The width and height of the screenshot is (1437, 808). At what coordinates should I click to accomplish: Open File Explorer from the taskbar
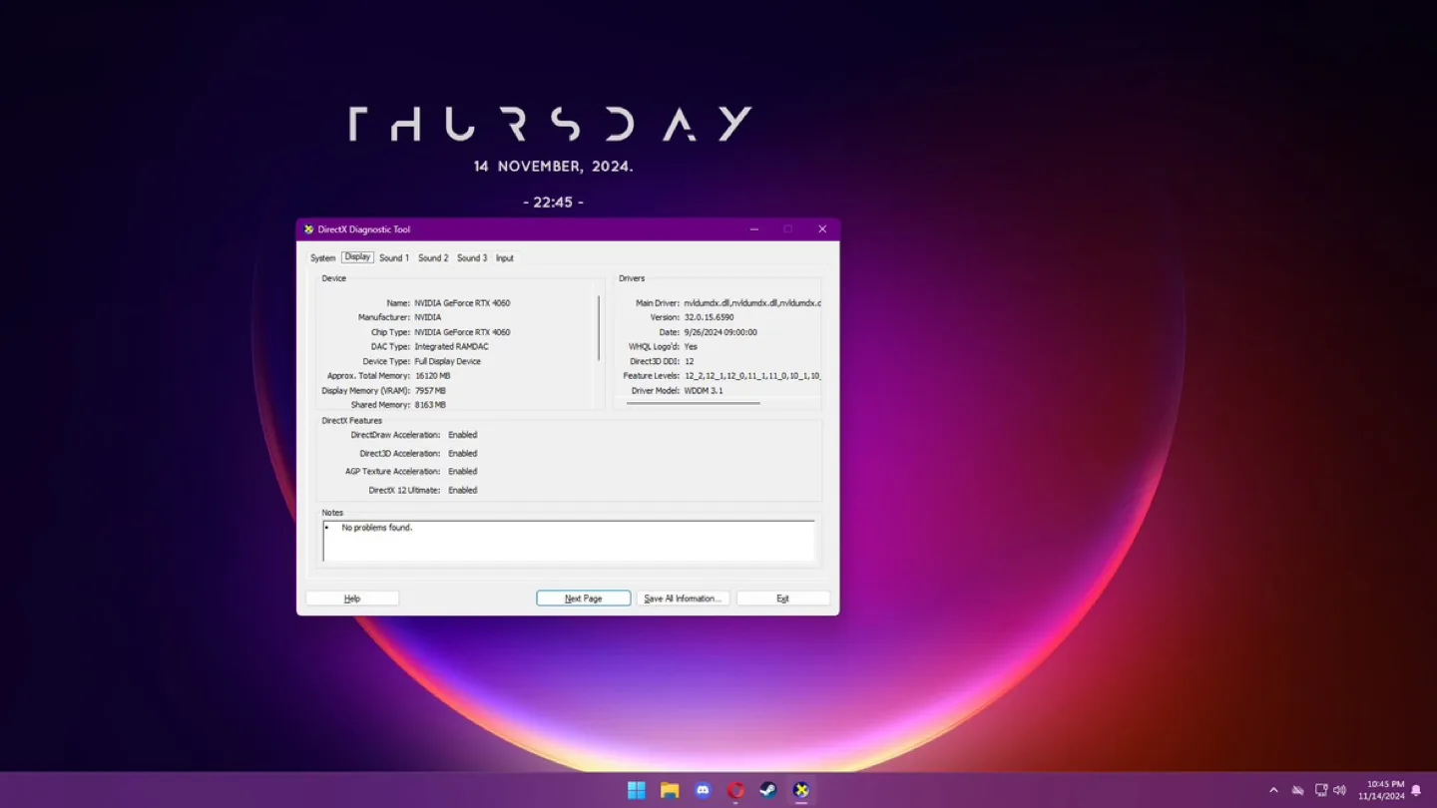point(670,790)
